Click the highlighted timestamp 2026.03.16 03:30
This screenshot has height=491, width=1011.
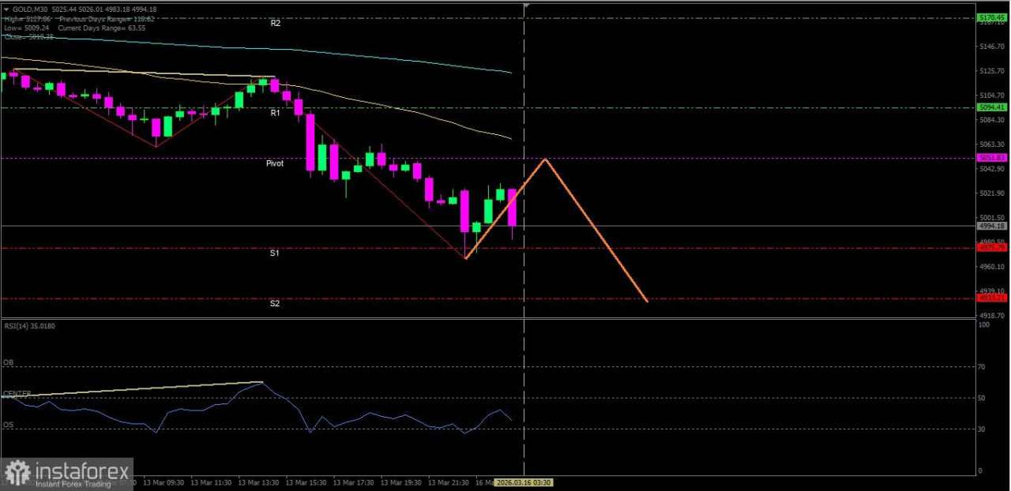click(x=524, y=482)
